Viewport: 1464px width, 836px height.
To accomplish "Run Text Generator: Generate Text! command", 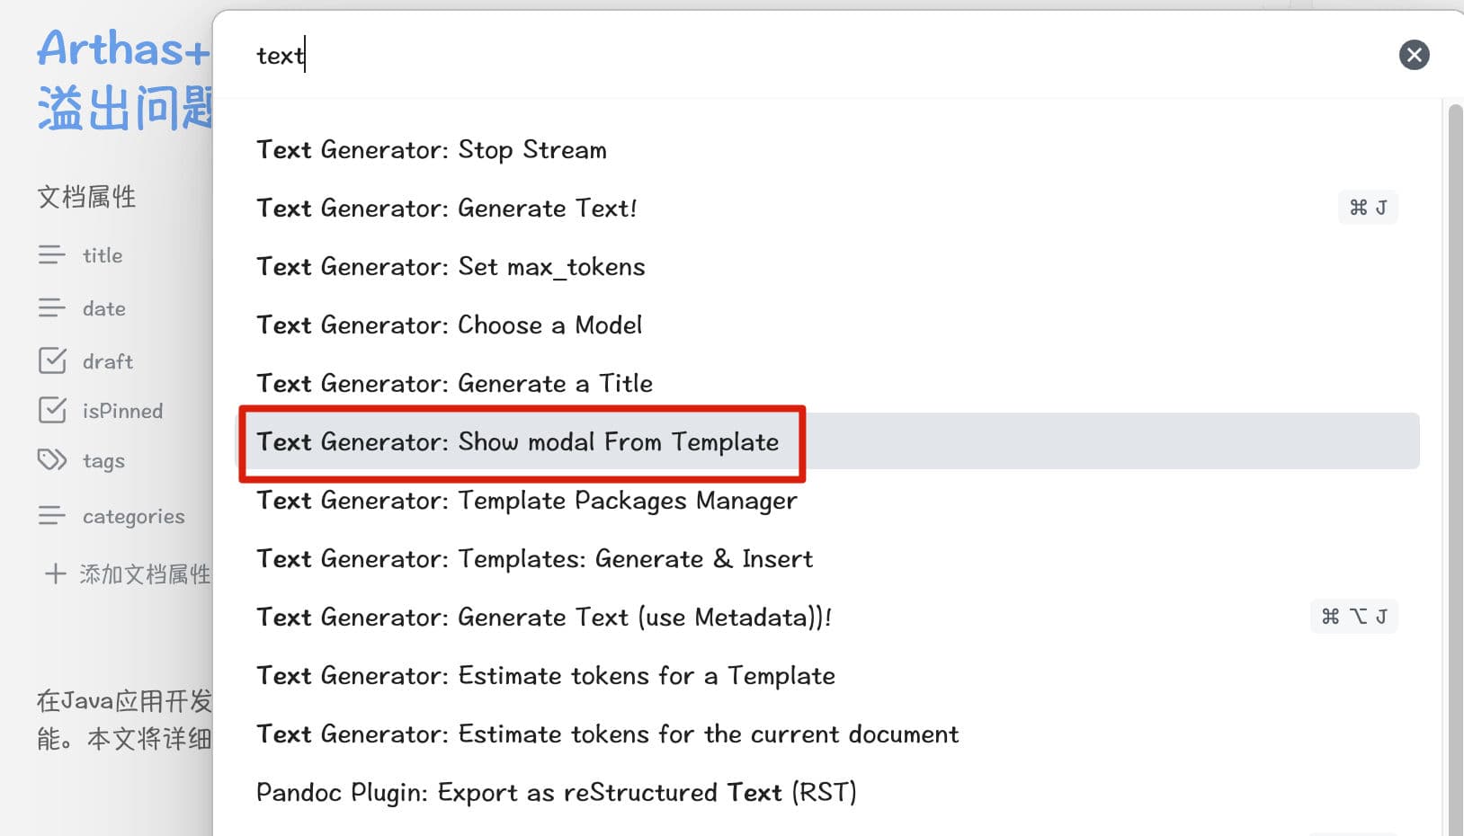I will (447, 208).
